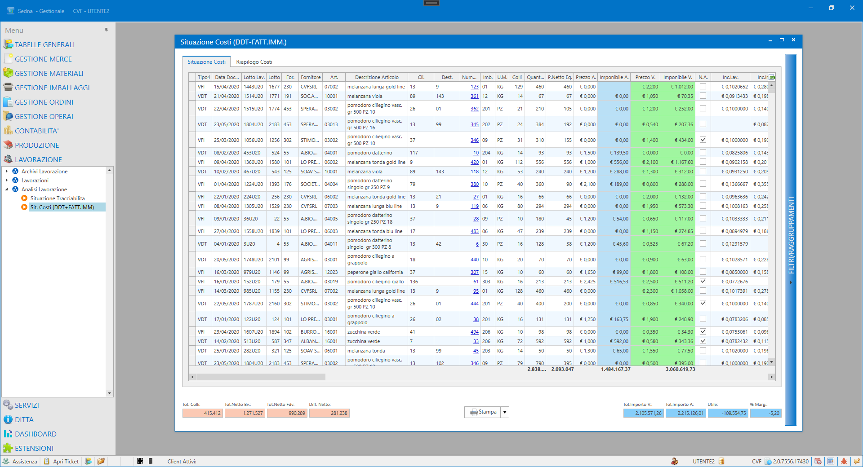863x467 pixels.
Task: Click the GESTIONE MATERIALI box icon
Action: coord(8,73)
